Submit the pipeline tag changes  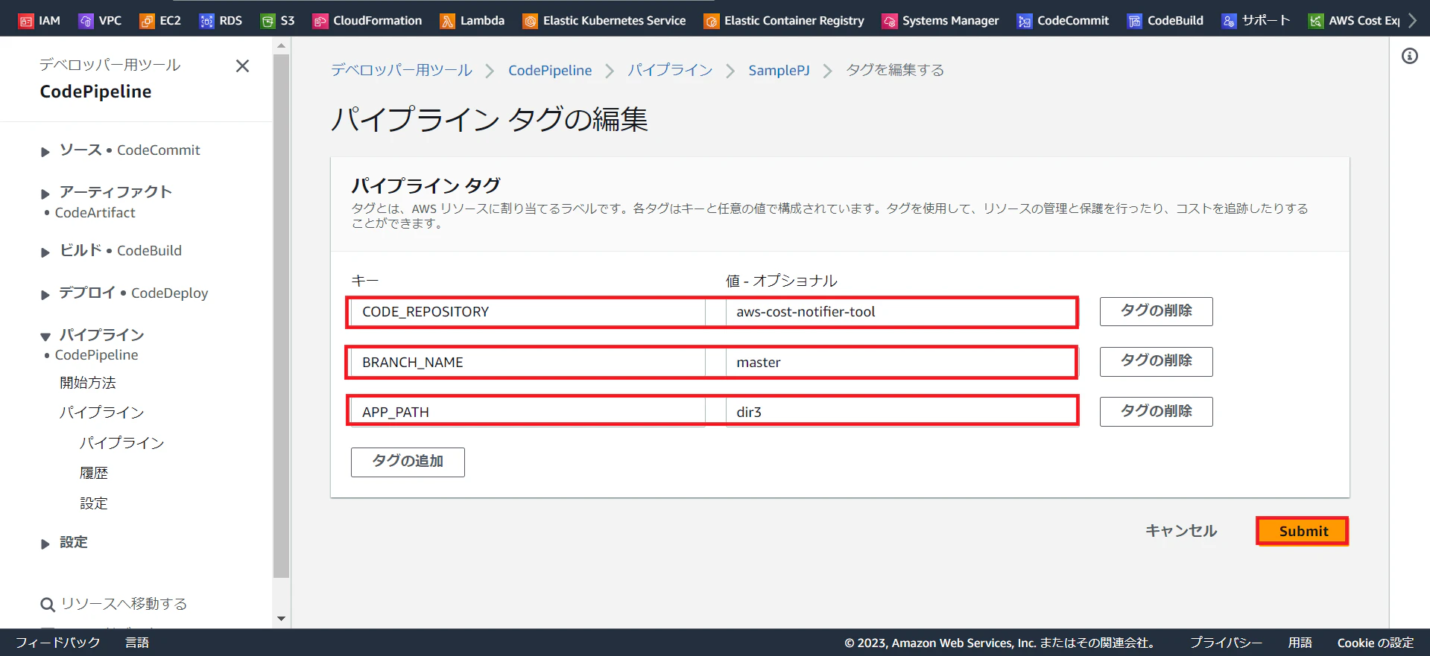click(x=1303, y=531)
